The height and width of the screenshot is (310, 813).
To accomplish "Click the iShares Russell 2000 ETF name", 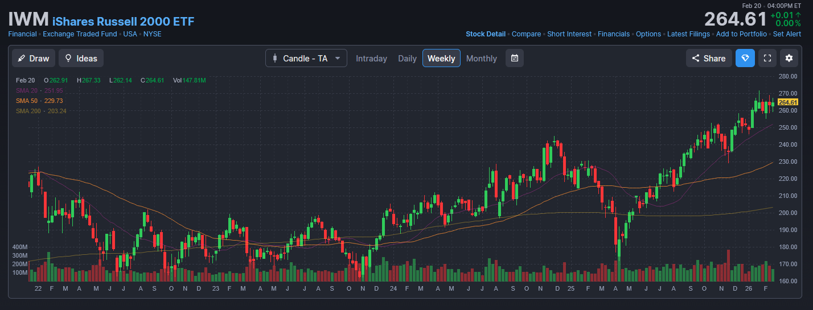I will (124, 22).
